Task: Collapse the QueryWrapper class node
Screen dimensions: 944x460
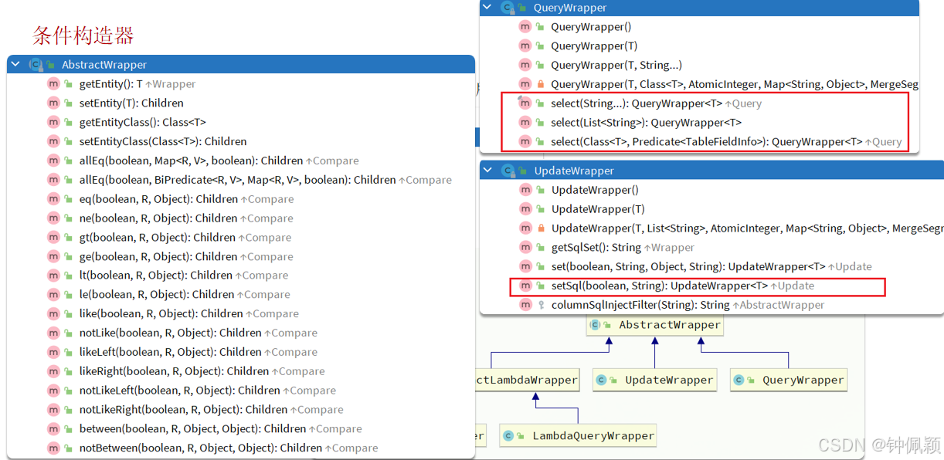Action: tap(487, 8)
